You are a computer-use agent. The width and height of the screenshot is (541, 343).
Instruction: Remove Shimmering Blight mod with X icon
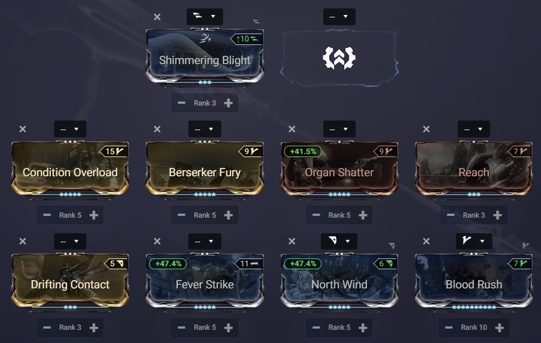click(157, 17)
